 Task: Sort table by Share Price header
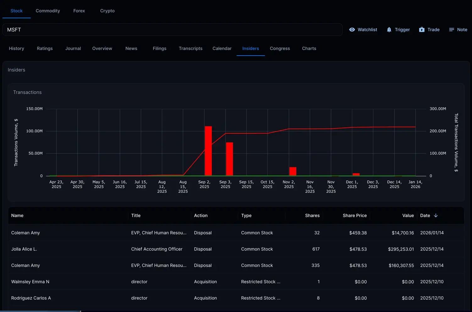click(354, 216)
